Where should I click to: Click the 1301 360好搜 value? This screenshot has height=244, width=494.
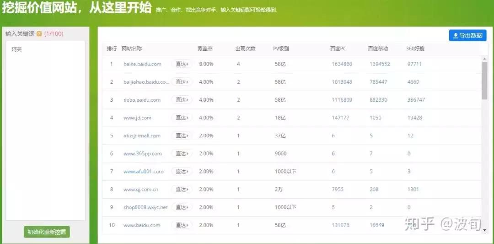[x=413, y=190]
